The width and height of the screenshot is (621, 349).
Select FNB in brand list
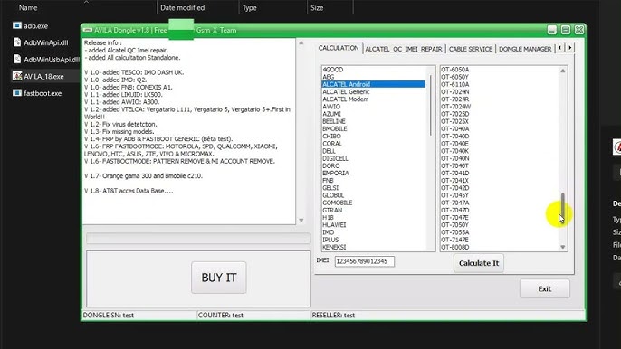(x=328, y=181)
